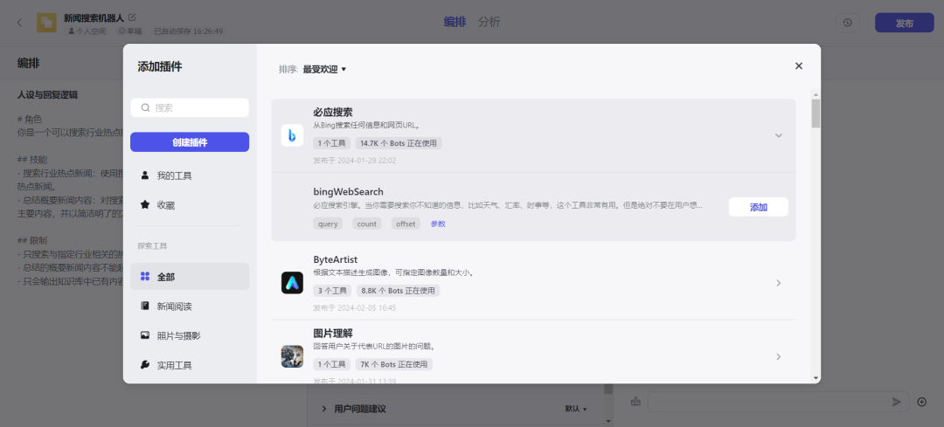This screenshot has height=427, width=944.
Task: Click the 参数 link under bingWebSearch
Action: (438, 224)
